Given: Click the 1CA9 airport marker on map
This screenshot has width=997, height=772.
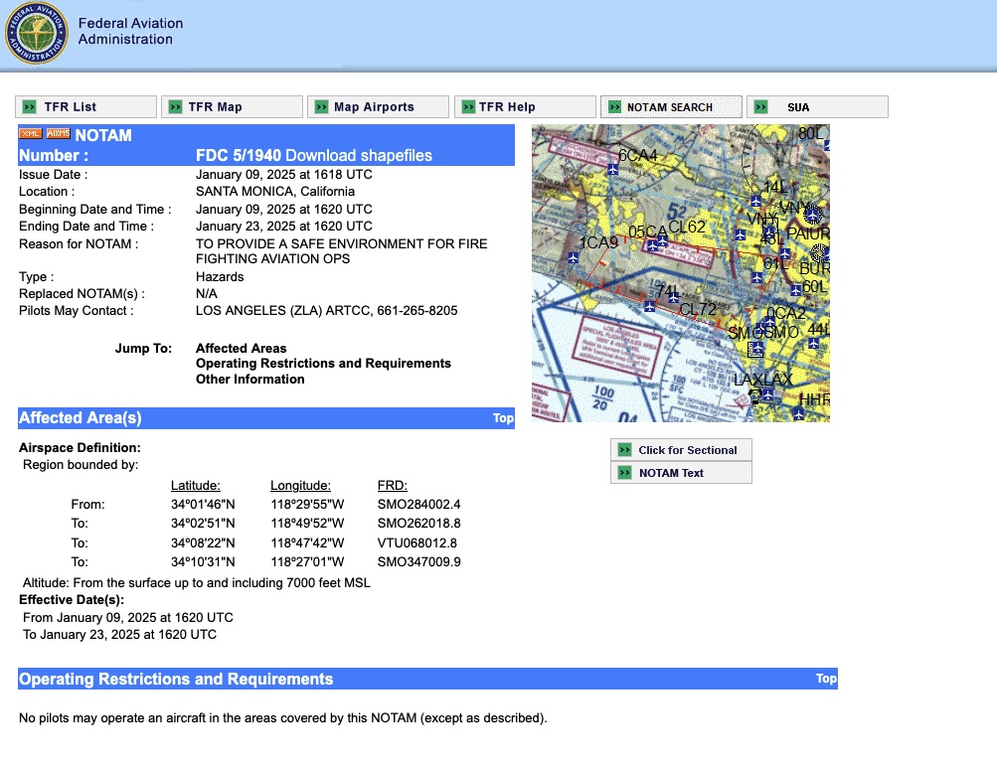Looking at the screenshot, I should 574,257.
